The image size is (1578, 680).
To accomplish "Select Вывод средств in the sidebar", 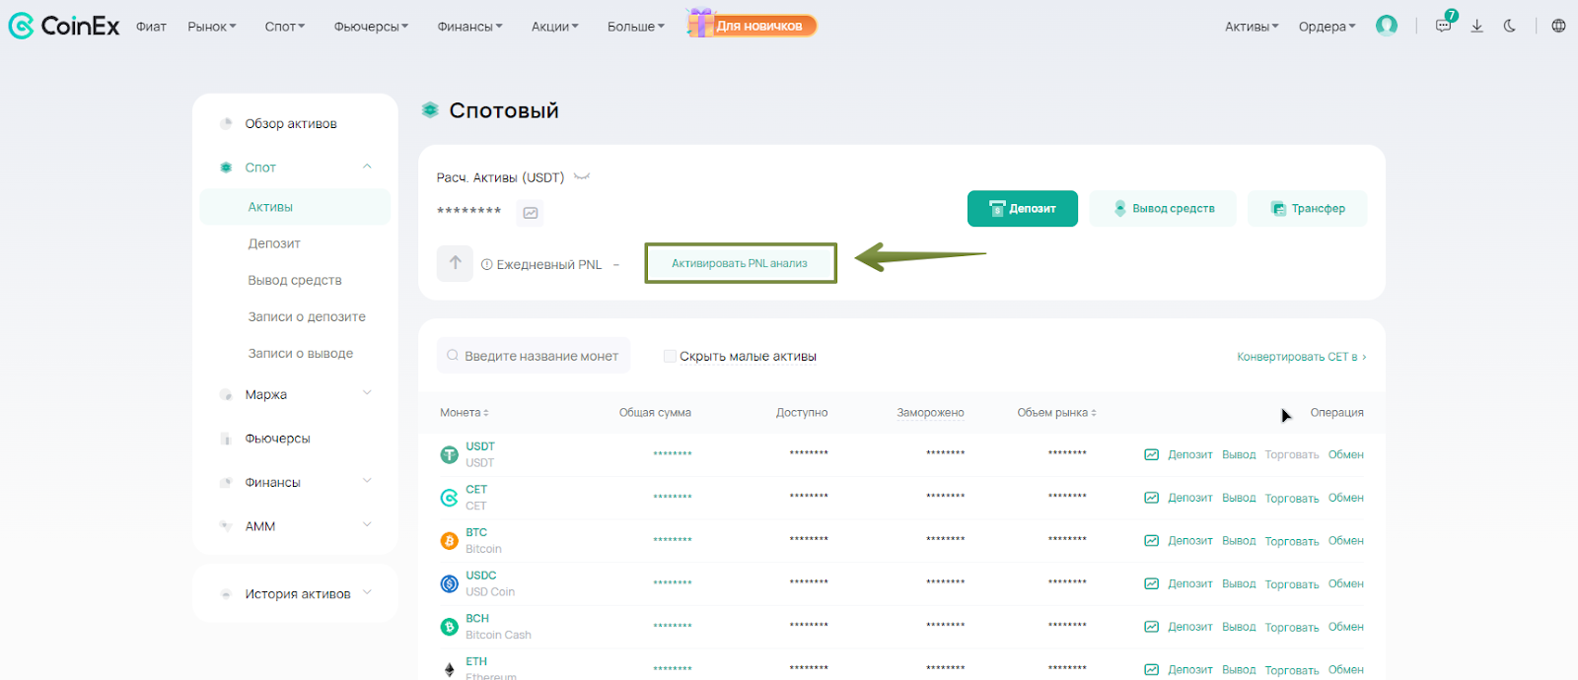I will 295,280.
